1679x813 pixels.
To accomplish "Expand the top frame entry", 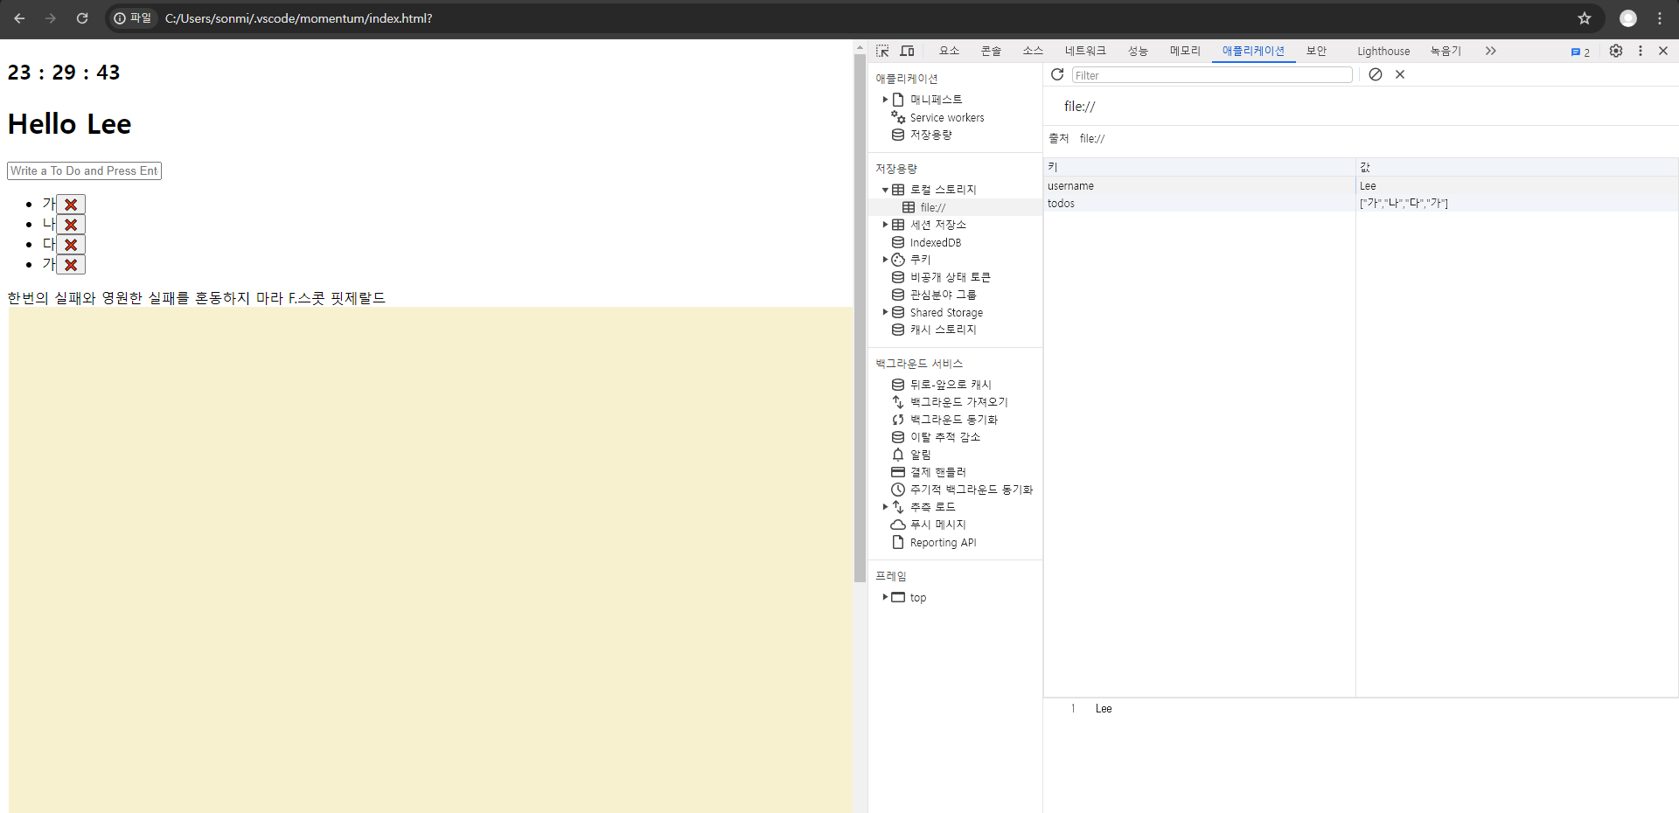I will point(885,598).
